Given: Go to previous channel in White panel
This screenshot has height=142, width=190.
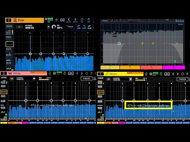Looking at the screenshot, I should (77, 73).
